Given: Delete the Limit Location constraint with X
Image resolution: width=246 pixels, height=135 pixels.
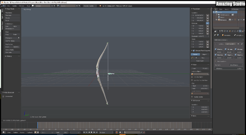Looking at the screenshot, I should (x=242, y=44).
